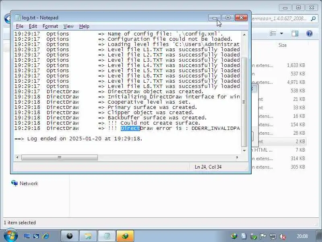Screen dimensions: 322x242
Task: Switch to the Notepad taskbar button
Action: [107, 236]
